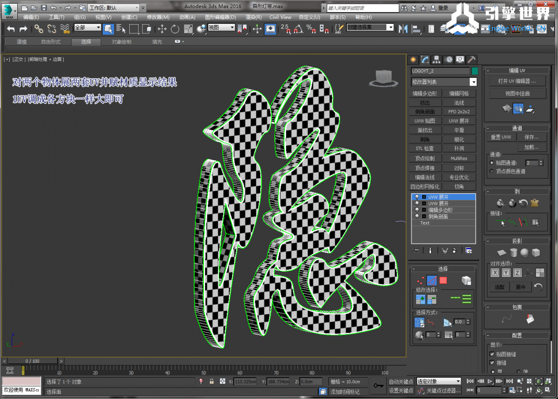Image resolution: width=558 pixels, height=399 pixels.
Task: Select the Map Channel radio button
Action: tap(492, 163)
